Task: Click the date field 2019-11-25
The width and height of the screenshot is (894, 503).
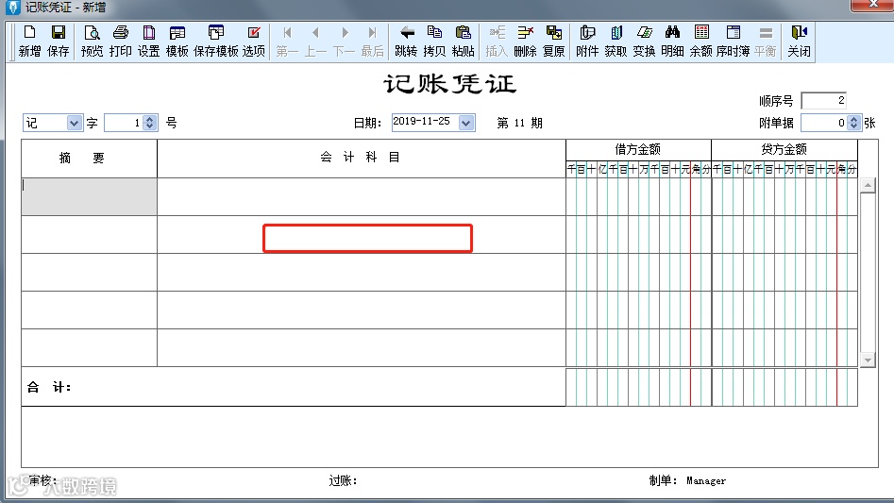Action: click(x=425, y=122)
